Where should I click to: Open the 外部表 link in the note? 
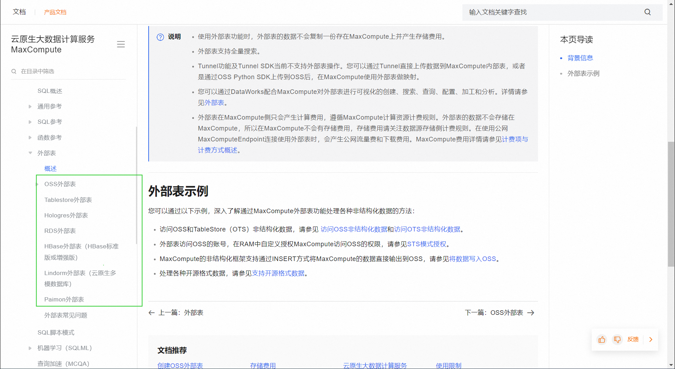pos(214,103)
